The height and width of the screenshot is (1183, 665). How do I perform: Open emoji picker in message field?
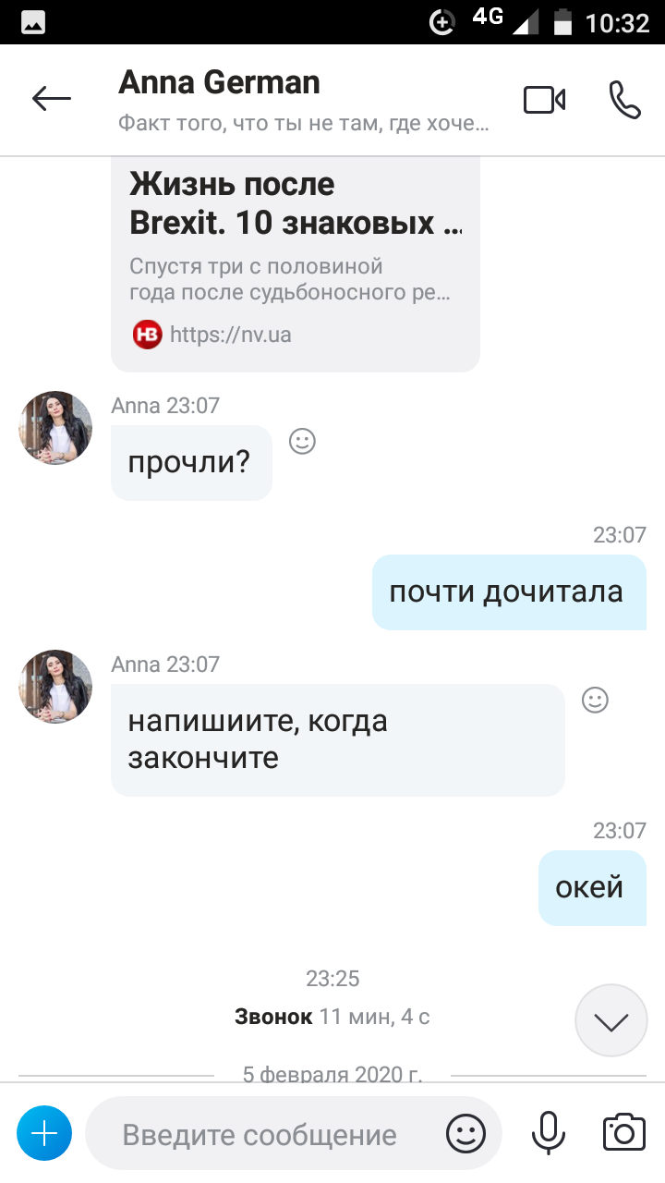tap(465, 1133)
